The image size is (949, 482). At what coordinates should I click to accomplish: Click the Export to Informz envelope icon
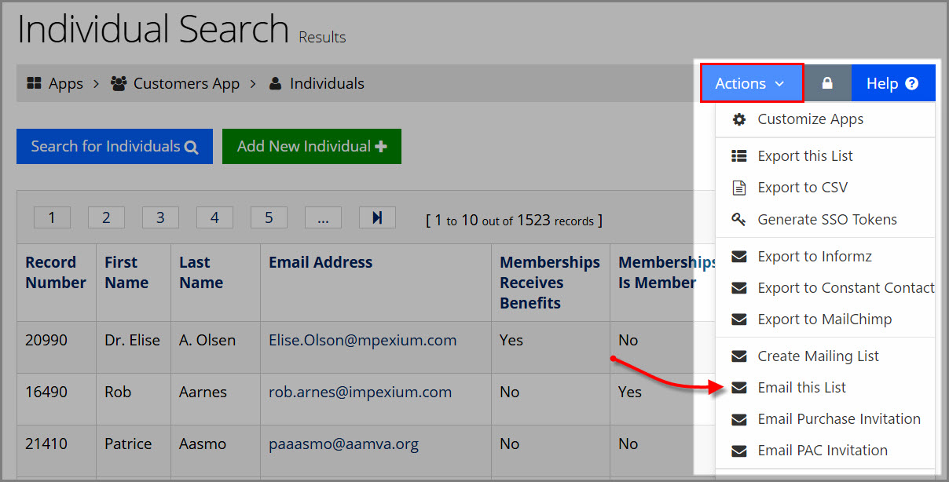(x=738, y=257)
